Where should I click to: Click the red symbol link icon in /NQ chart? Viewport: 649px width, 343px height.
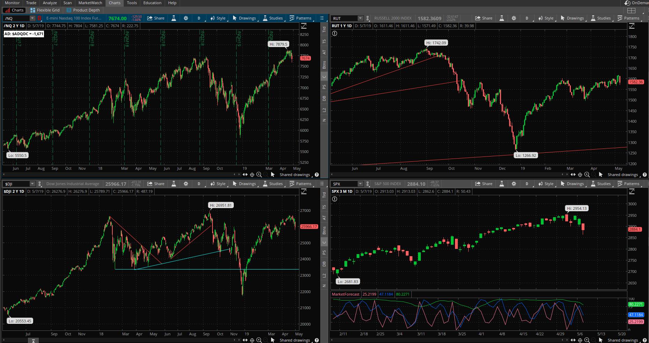(39, 18)
